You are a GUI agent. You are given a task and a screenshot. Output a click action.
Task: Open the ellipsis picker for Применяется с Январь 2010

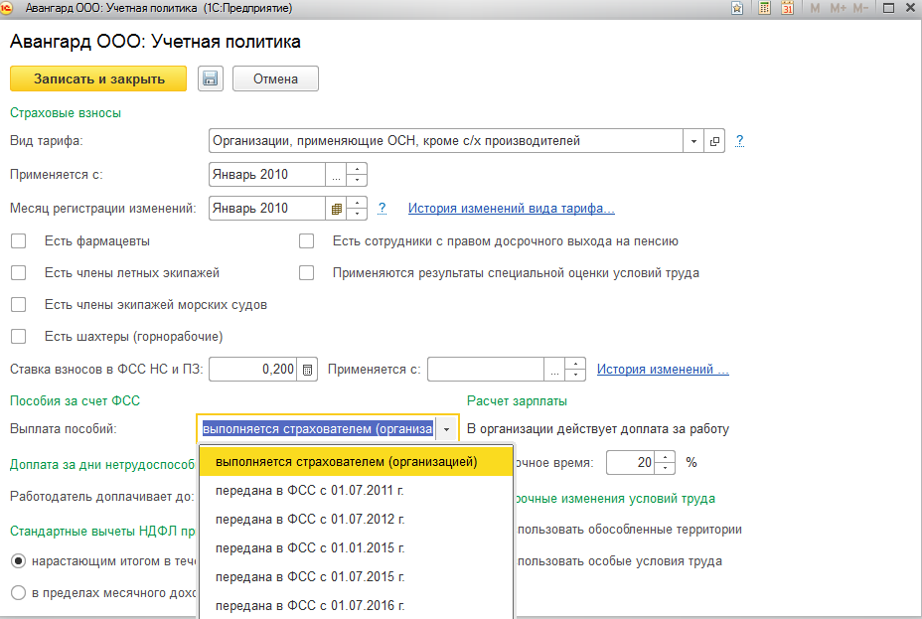[x=336, y=175]
